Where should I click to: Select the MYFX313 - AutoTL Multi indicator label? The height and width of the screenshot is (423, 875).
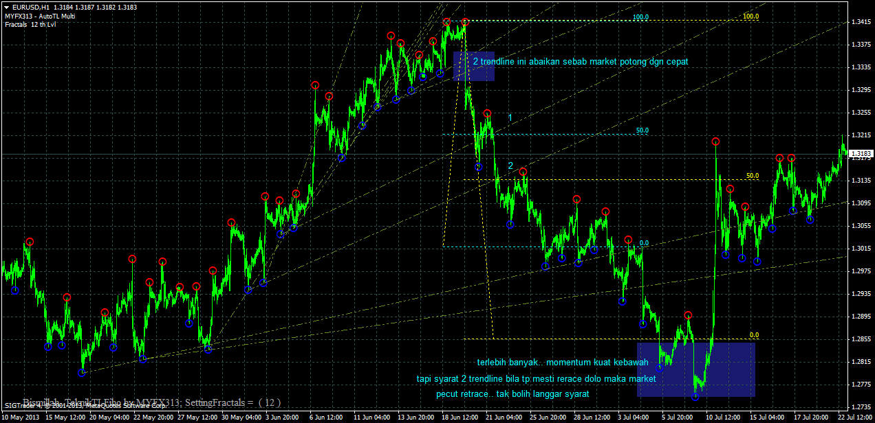point(41,16)
